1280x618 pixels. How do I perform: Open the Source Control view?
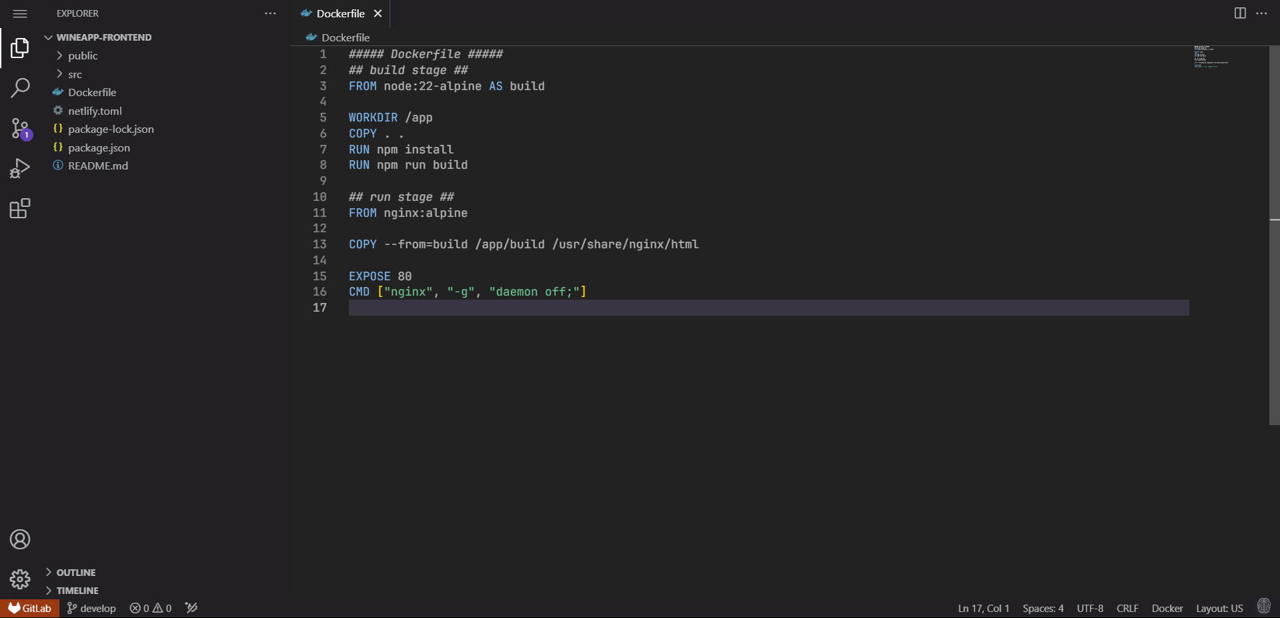tap(20, 128)
